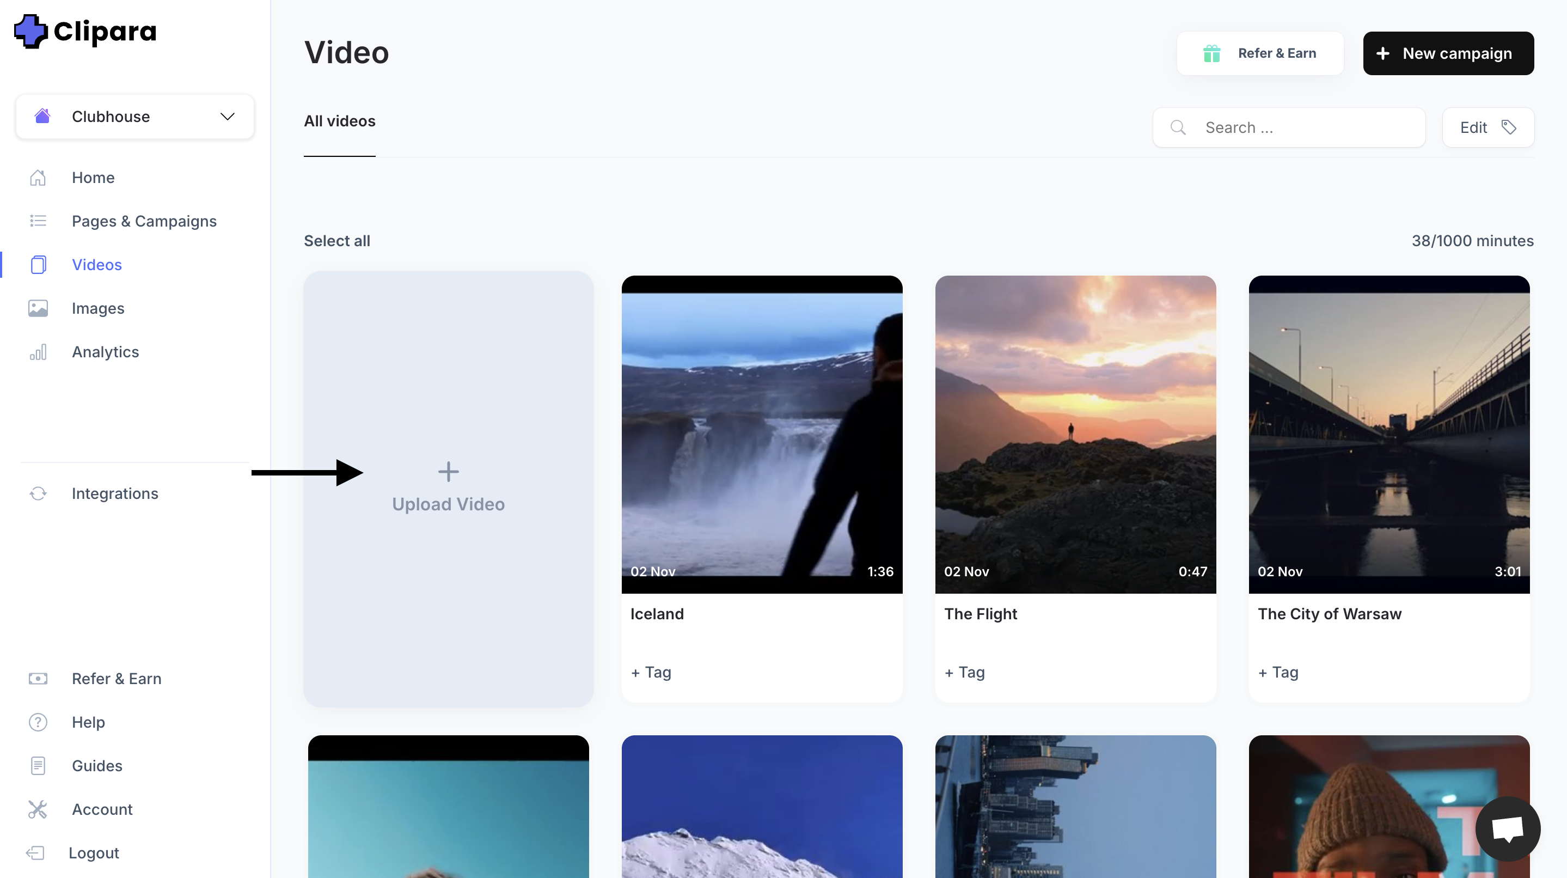Open the snowy mountain video thumbnail
Viewport: 1567px width, 878px height.
point(762,807)
